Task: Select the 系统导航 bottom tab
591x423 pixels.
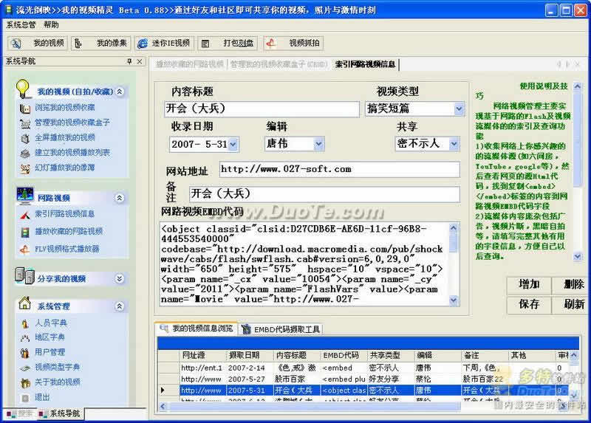Action: (61, 413)
